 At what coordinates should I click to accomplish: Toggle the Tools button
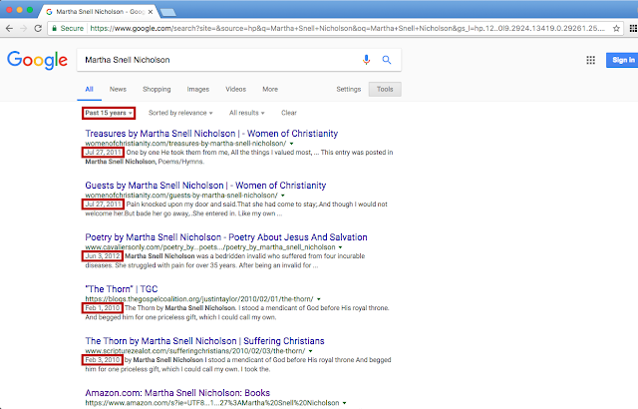click(x=385, y=89)
